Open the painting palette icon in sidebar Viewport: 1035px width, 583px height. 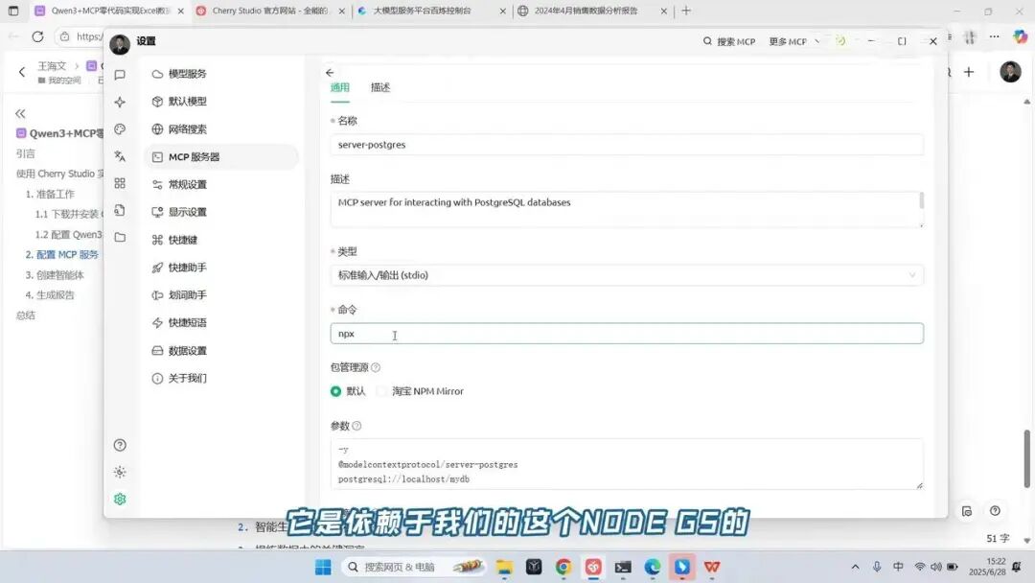click(120, 128)
